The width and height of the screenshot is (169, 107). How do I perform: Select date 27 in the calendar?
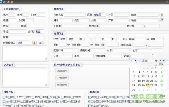point(147,85)
